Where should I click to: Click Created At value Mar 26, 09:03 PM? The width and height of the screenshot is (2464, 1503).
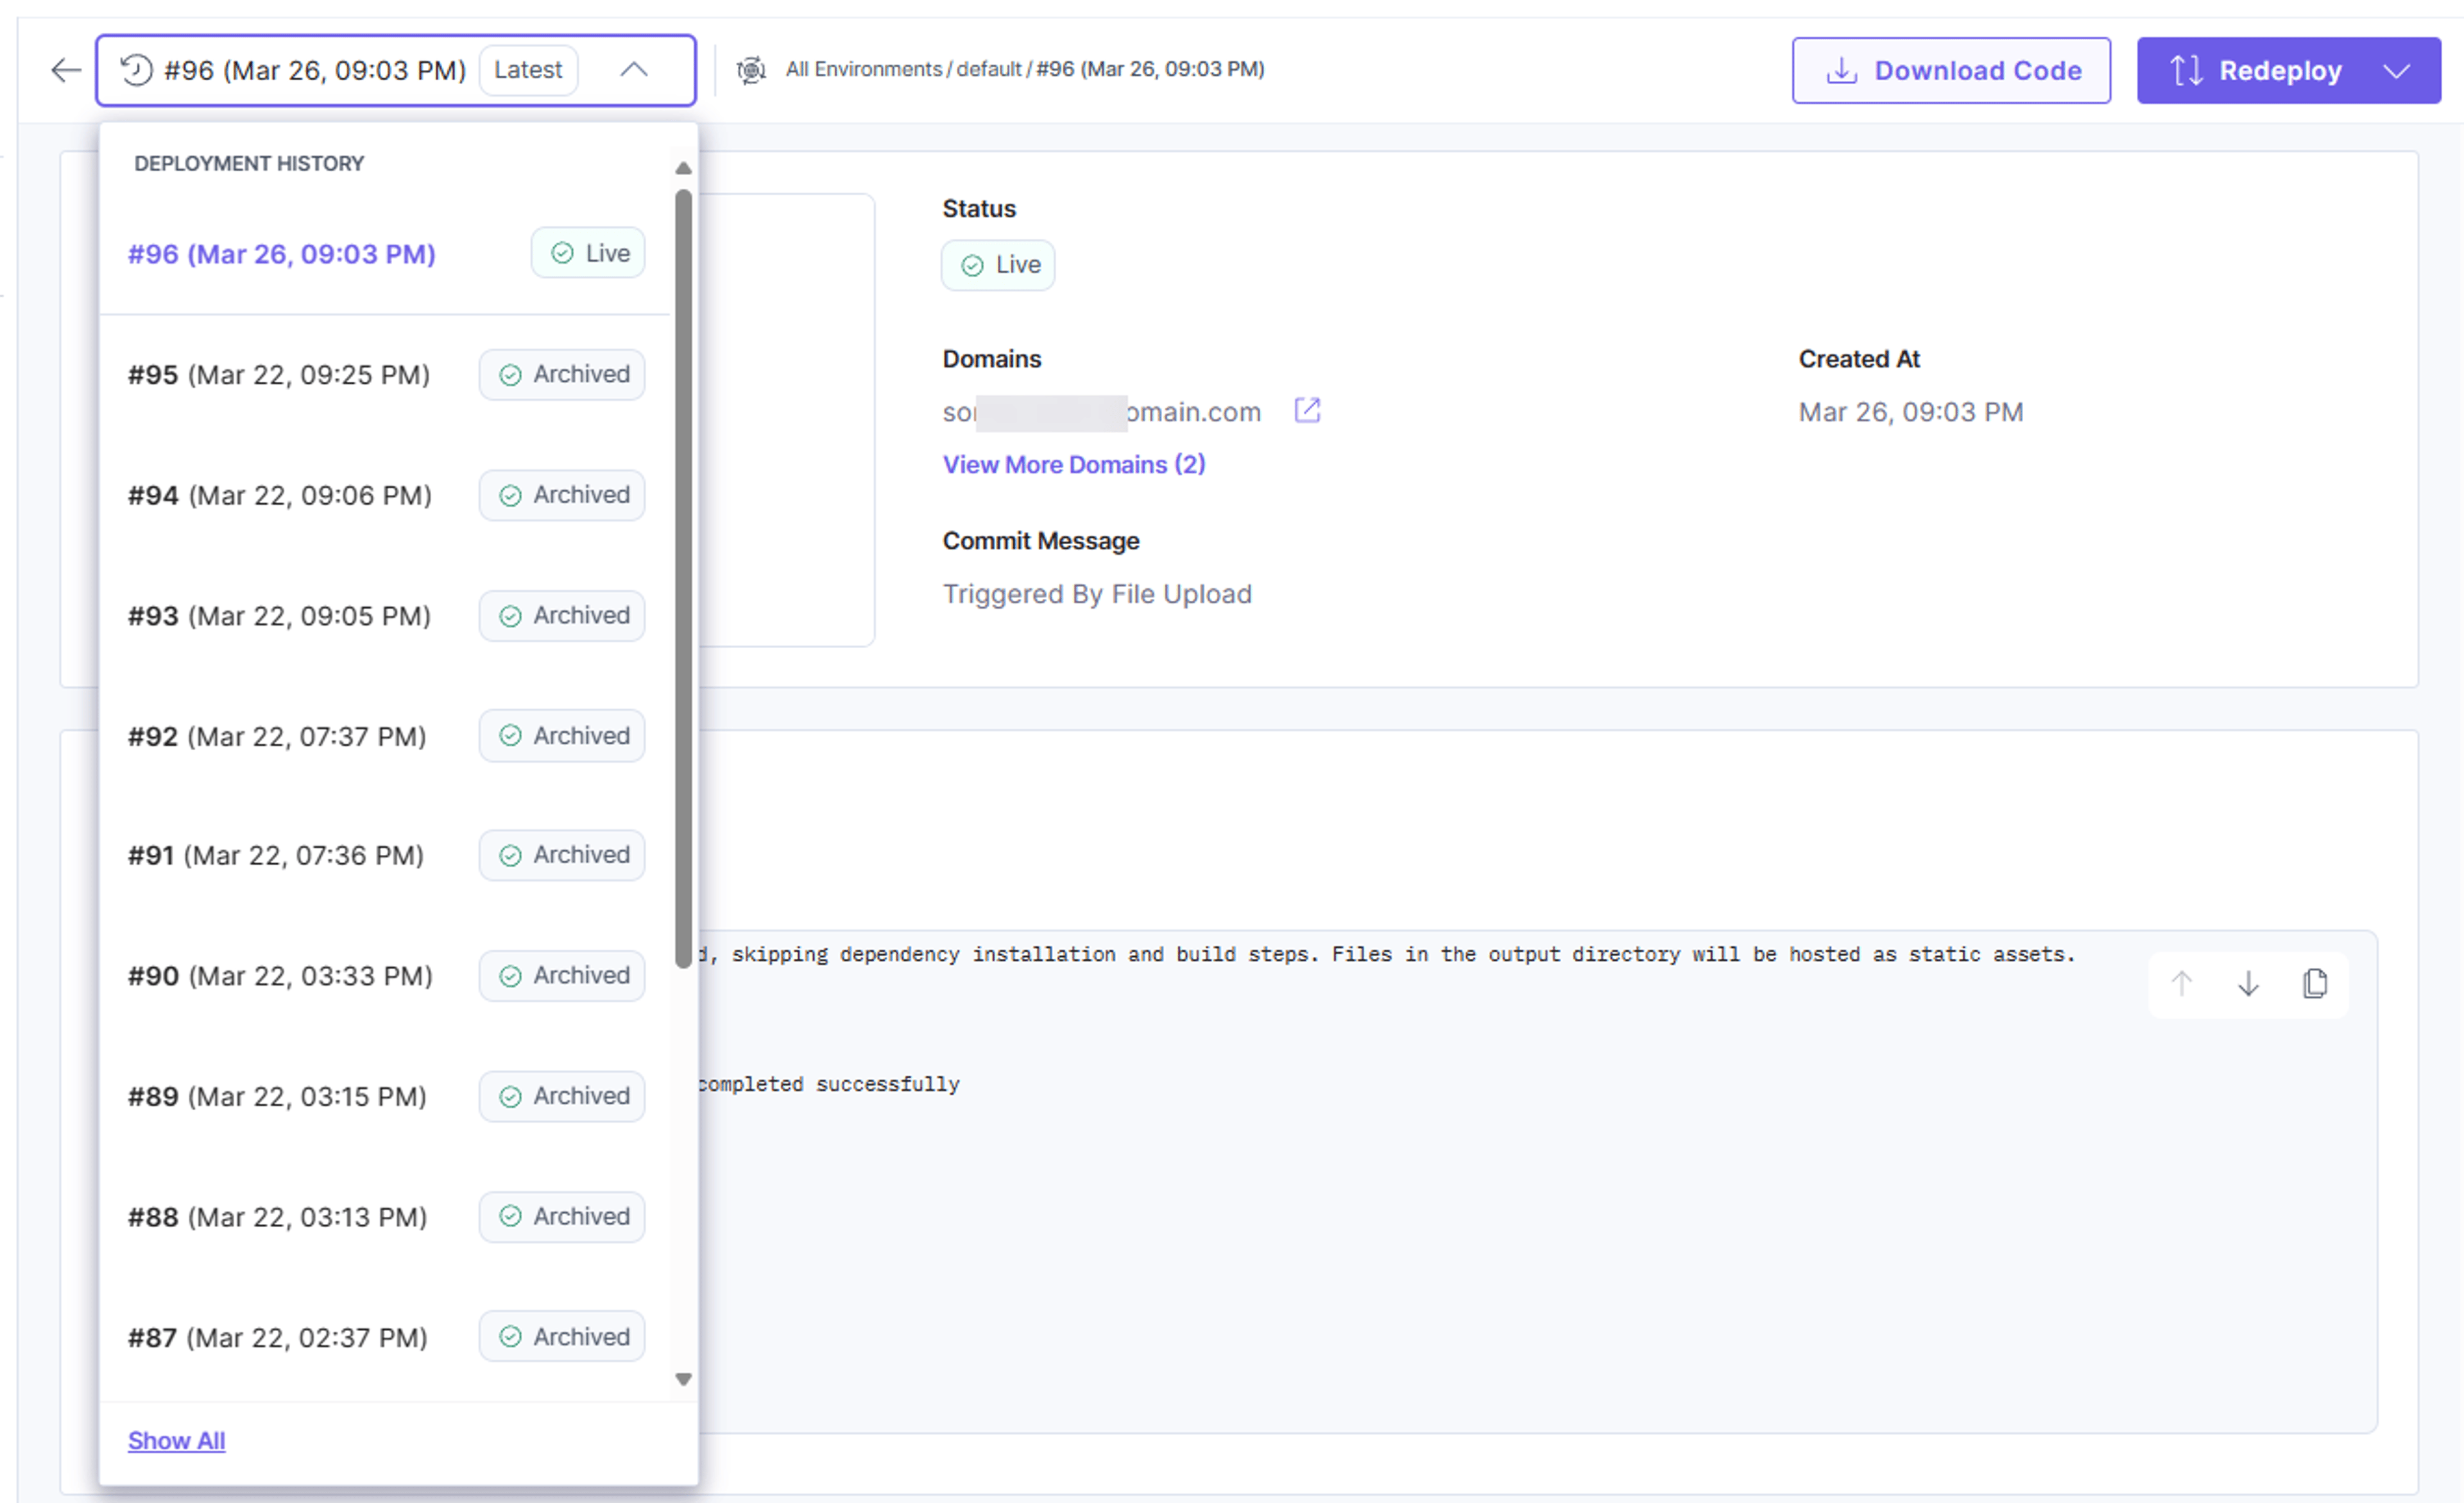point(1911,412)
